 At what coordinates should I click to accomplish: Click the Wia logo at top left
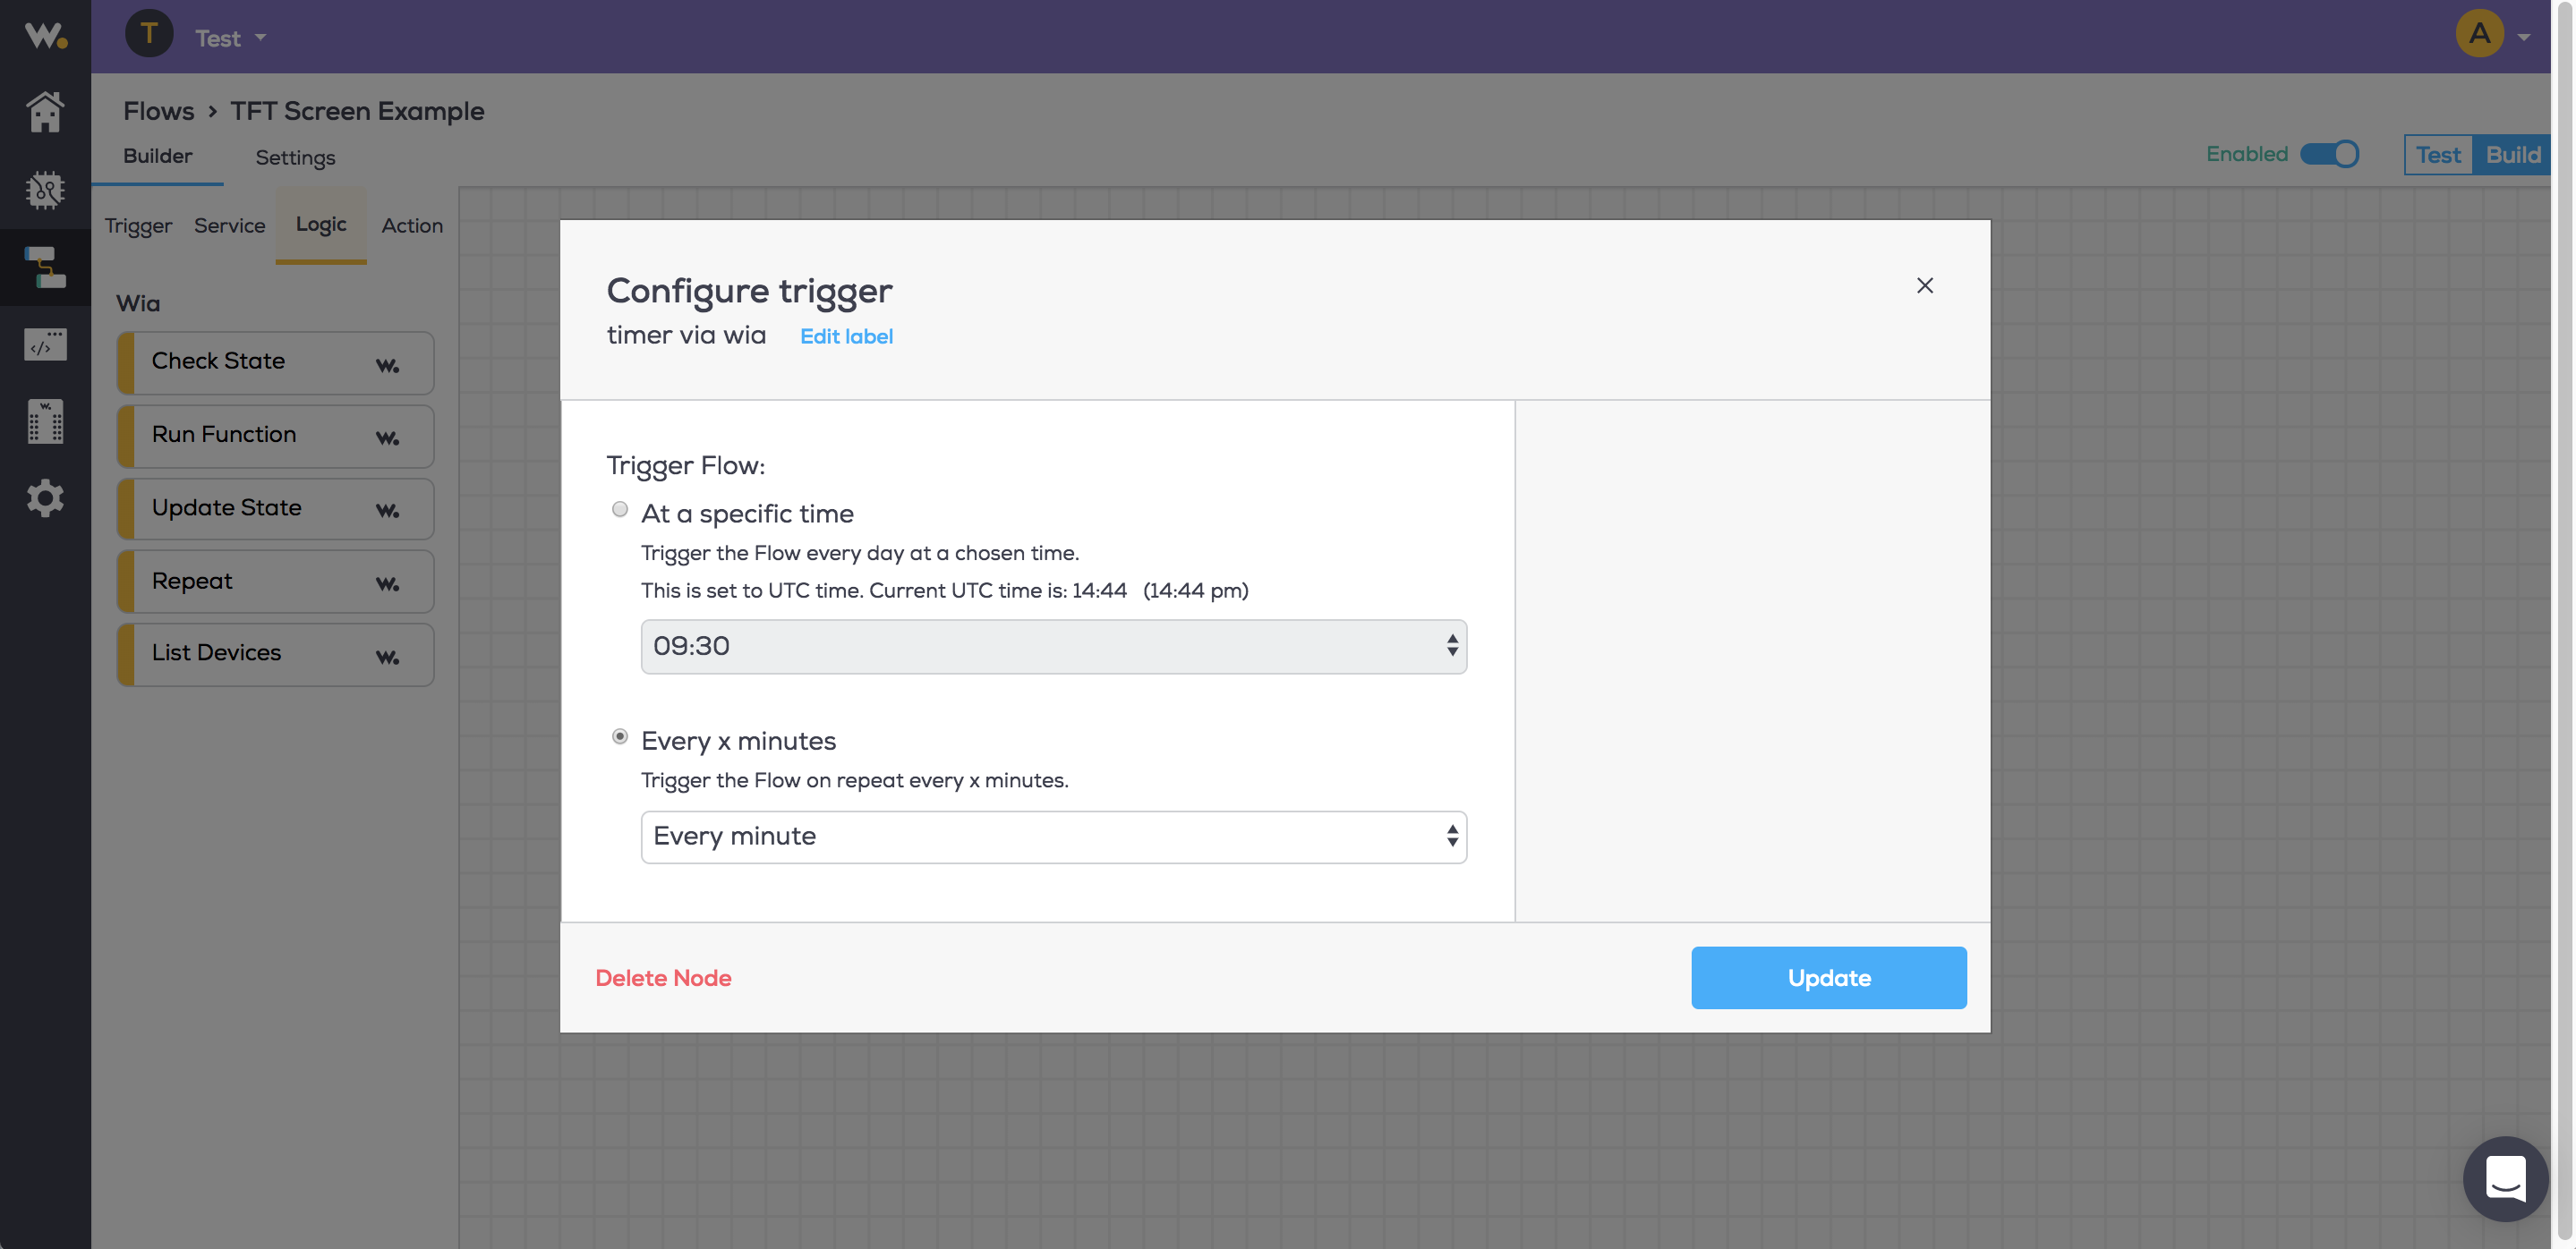(45, 36)
